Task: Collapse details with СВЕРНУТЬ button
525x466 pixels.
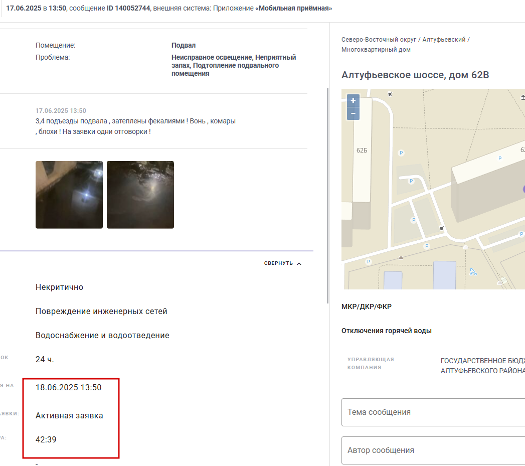Action: coord(283,263)
